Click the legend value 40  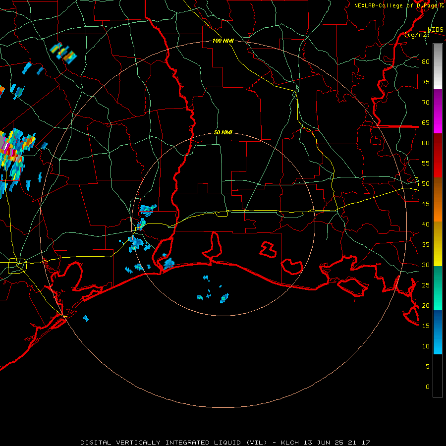pos(426,224)
